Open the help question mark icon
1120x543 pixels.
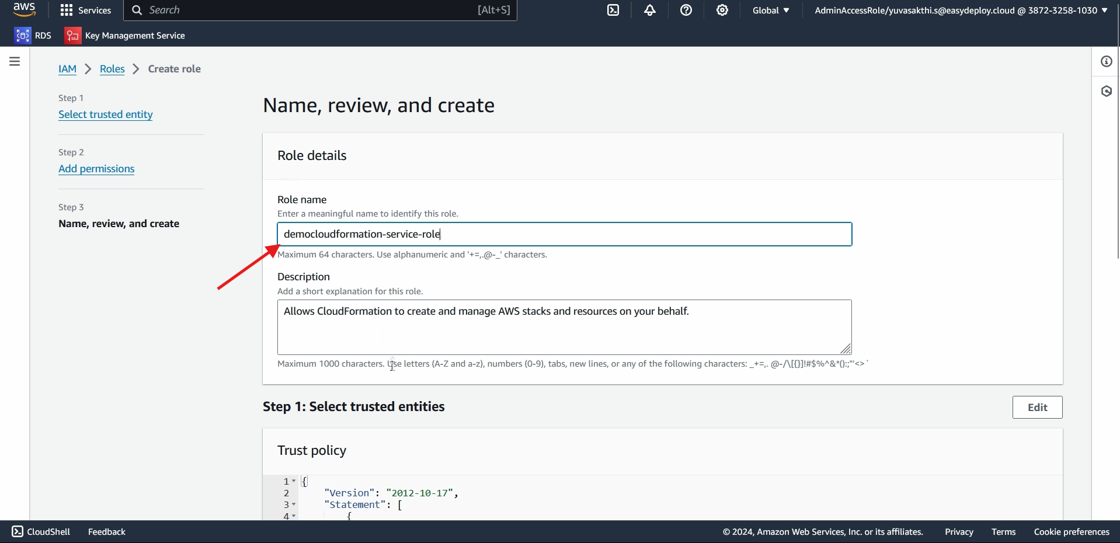coord(686,10)
